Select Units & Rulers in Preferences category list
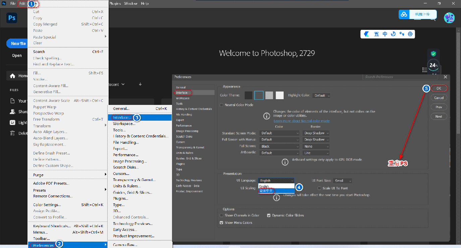The height and width of the screenshot is (248, 461). pos(184,153)
